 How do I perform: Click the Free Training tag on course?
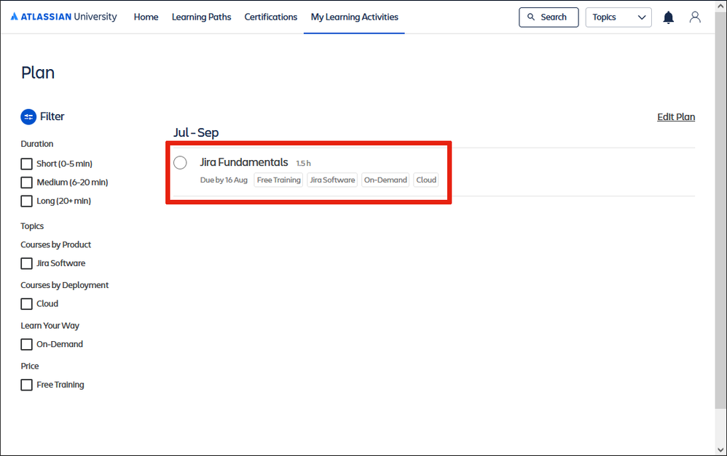pyautogui.click(x=279, y=180)
